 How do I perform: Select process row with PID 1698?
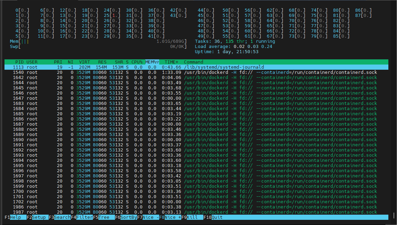click(x=196, y=181)
